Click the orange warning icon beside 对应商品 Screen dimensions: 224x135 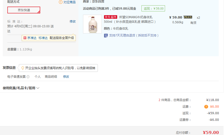point(60,2)
